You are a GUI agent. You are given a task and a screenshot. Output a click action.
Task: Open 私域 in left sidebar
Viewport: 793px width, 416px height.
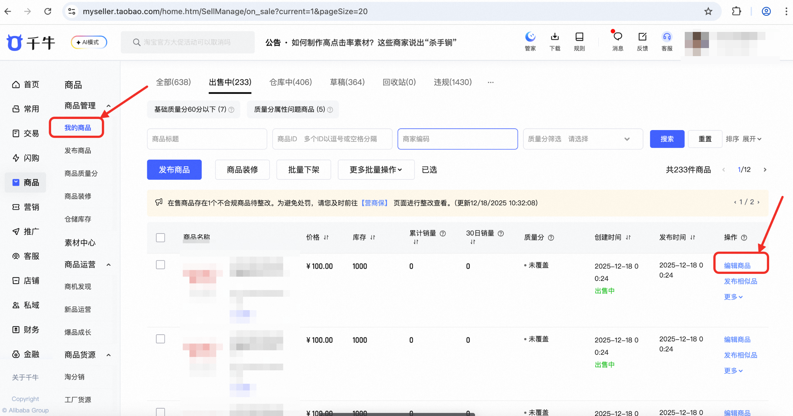pyautogui.click(x=26, y=305)
